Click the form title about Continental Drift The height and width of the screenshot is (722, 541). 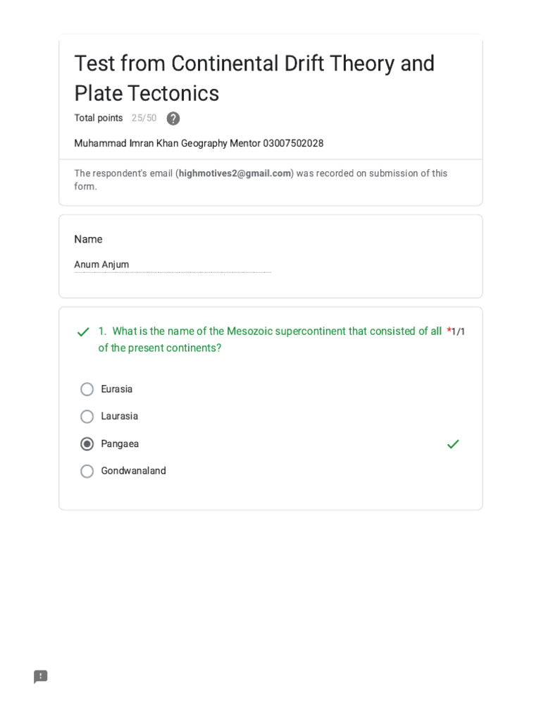(254, 78)
